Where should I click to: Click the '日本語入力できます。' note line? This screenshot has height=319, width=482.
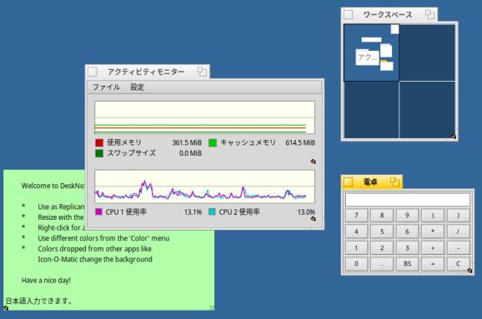[x=39, y=301]
